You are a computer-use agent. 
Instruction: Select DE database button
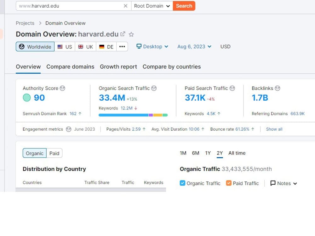pos(106,47)
